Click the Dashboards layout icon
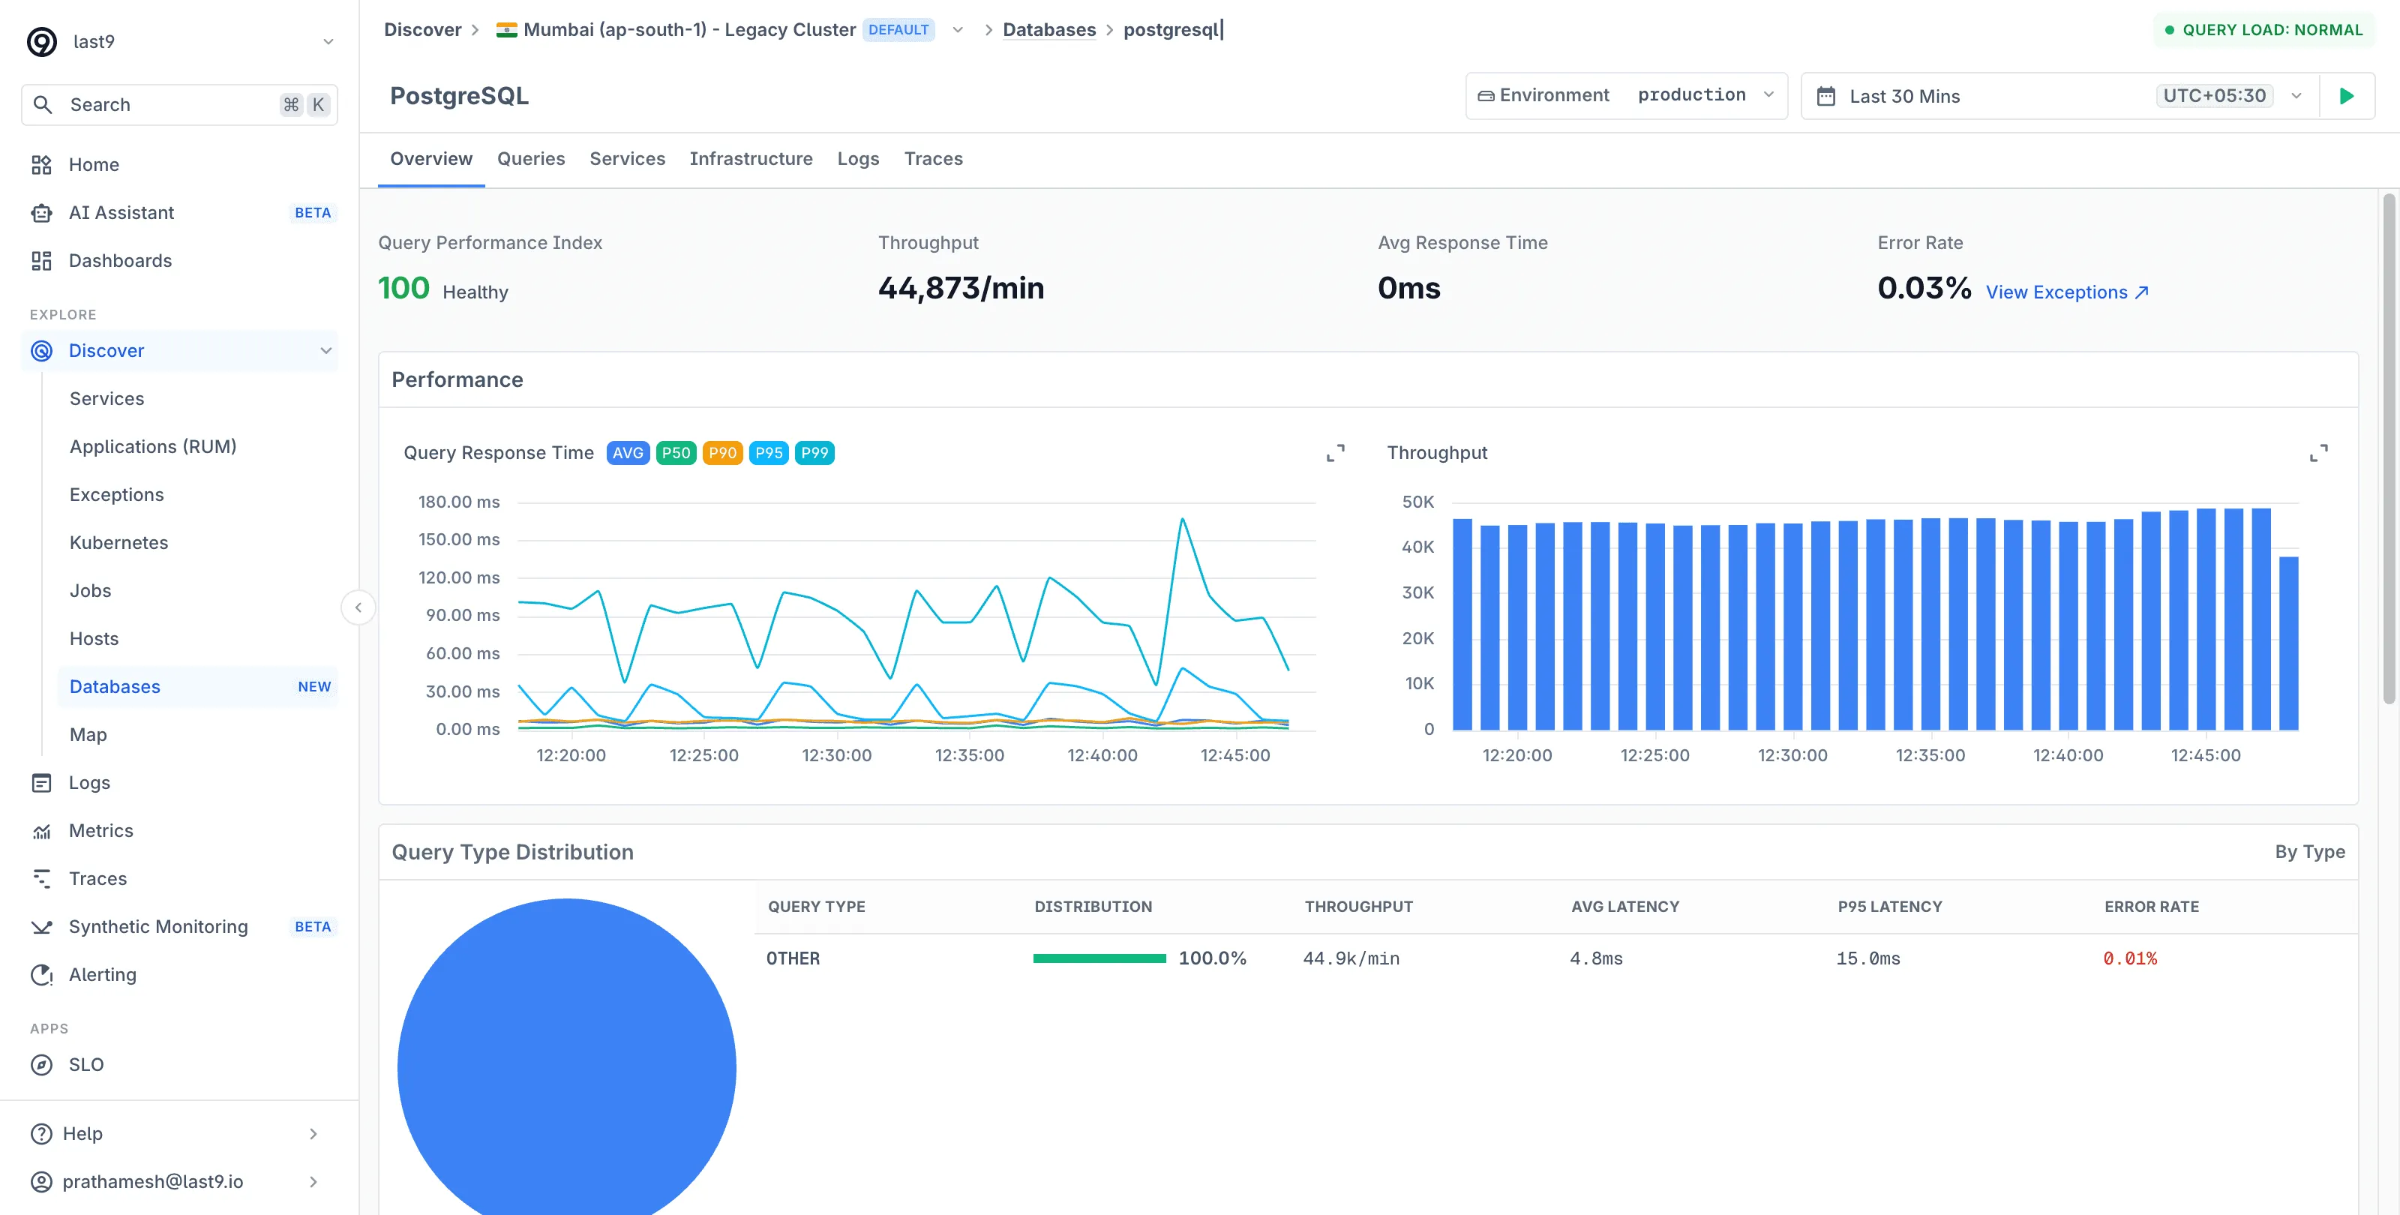The width and height of the screenshot is (2400, 1215). [x=41, y=261]
